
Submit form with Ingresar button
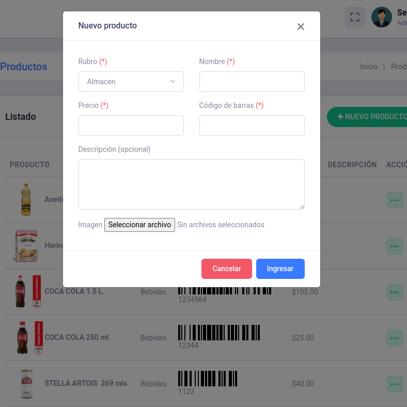tap(280, 269)
